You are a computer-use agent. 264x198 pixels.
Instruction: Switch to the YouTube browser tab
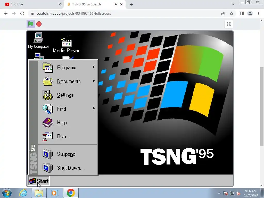click(31, 4)
